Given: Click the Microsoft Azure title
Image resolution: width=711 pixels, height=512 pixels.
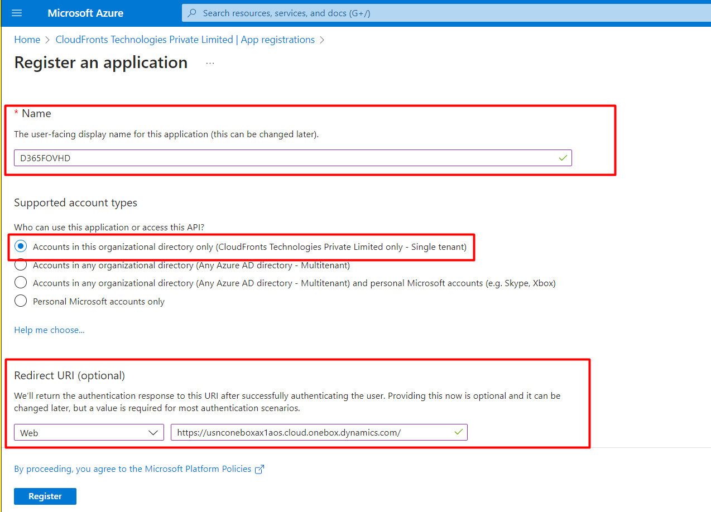Looking at the screenshot, I should click(85, 13).
